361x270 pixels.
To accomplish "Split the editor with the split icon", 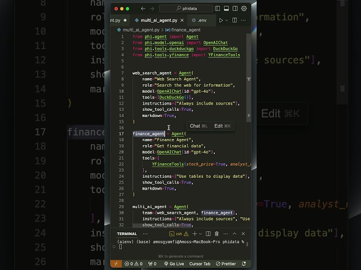I will tap(235, 20).
